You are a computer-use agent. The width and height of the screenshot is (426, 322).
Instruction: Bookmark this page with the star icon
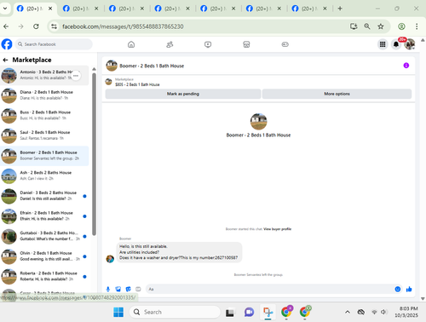pos(381,26)
